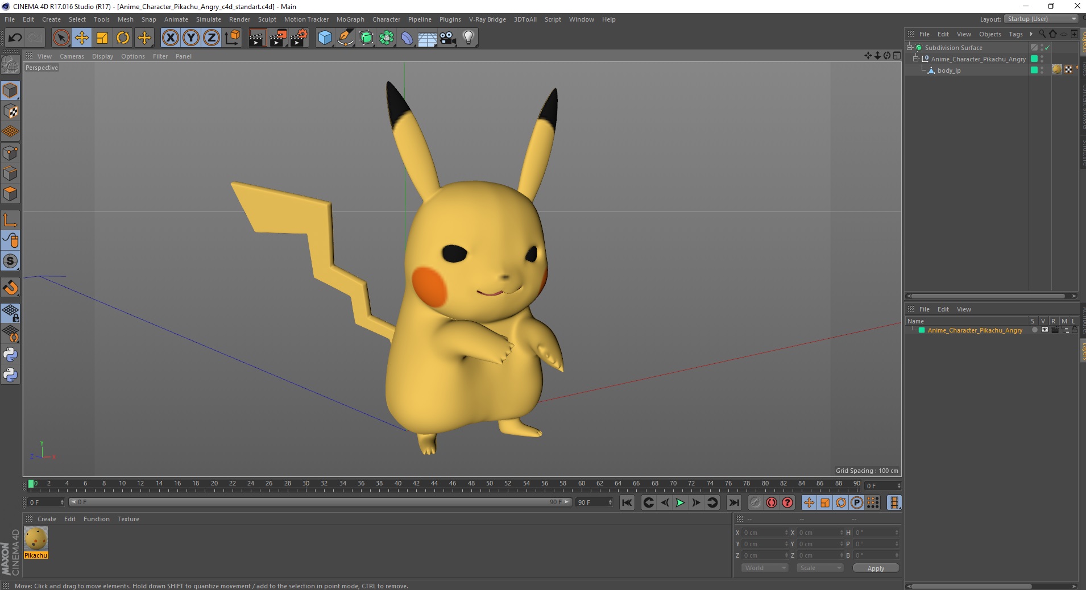Activate the Move tool in top toolbar
The height and width of the screenshot is (590, 1086).
82,38
